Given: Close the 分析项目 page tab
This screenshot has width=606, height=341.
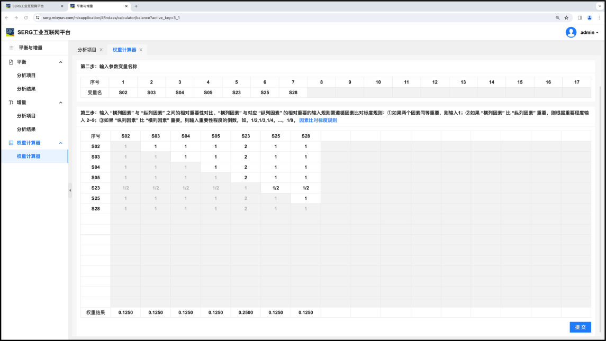Looking at the screenshot, I should click(101, 50).
